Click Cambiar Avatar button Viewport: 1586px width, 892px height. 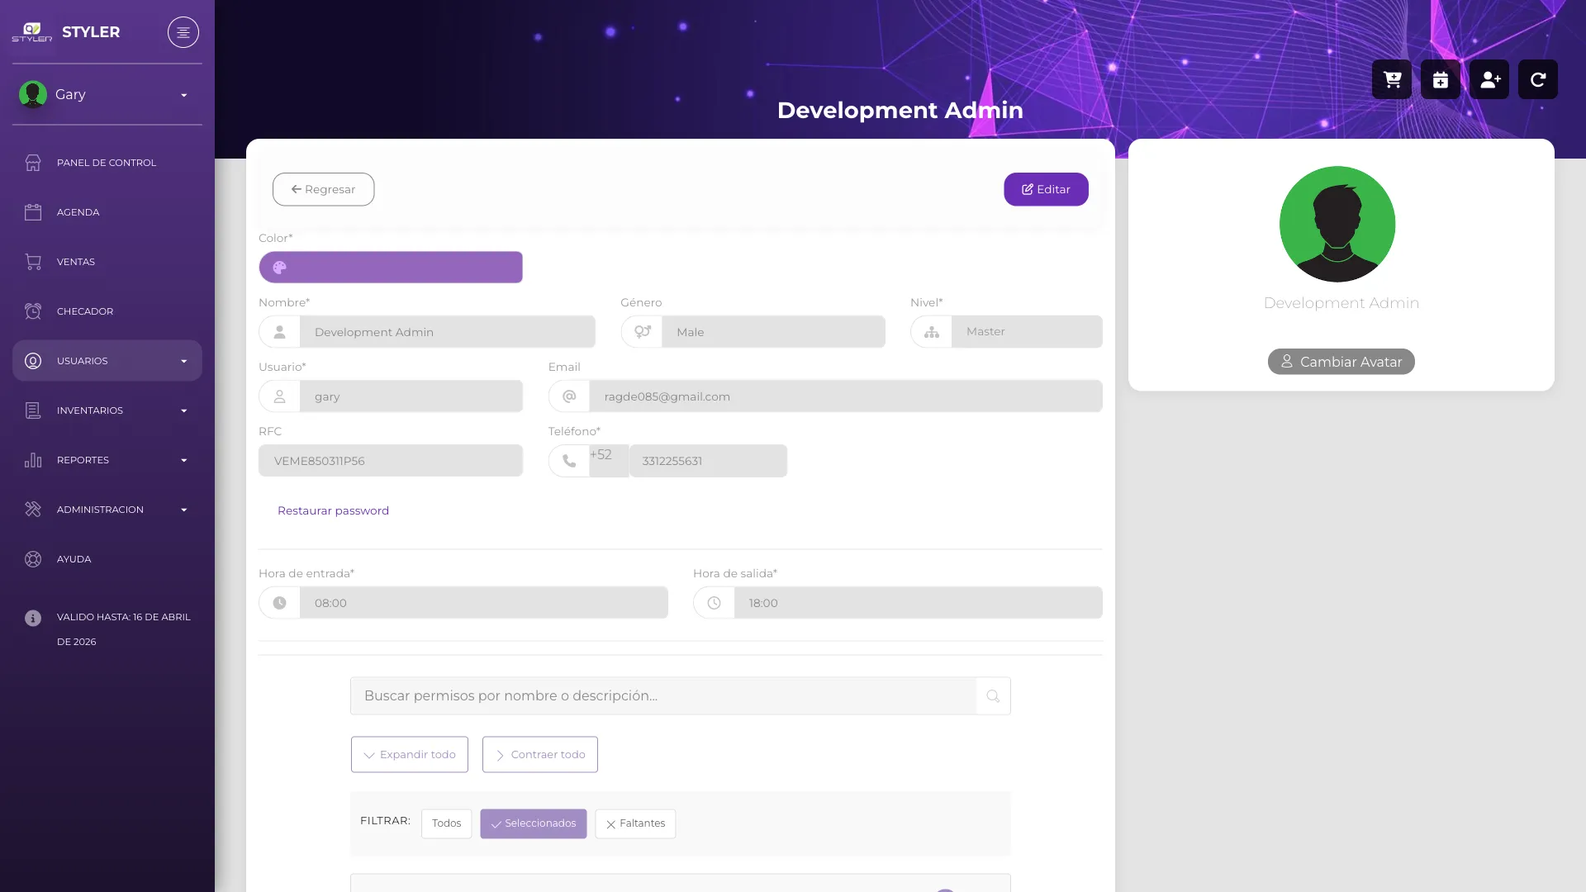[1341, 362]
